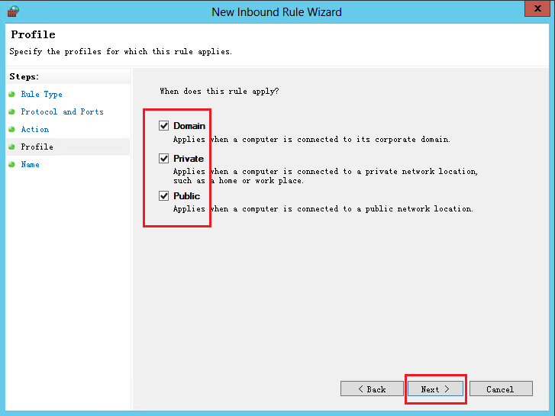Click the green bullet beside Name

(x=11, y=164)
